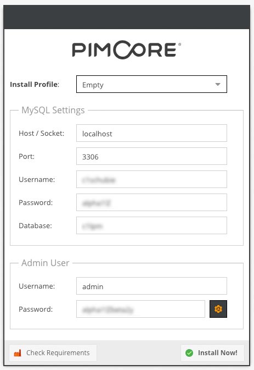Click the MySQL Password input field
The width and height of the screenshot is (254, 370).
(x=151, y=203)
